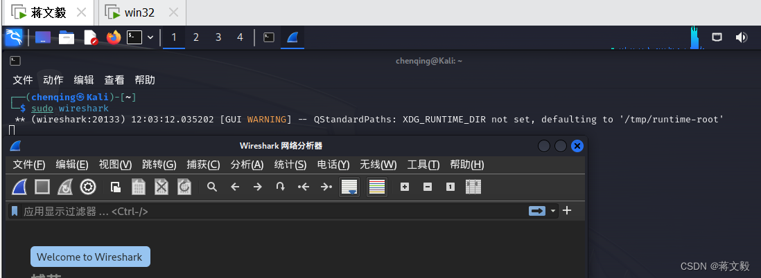Click the Welcome to Wireshark banner

[90, 257]
